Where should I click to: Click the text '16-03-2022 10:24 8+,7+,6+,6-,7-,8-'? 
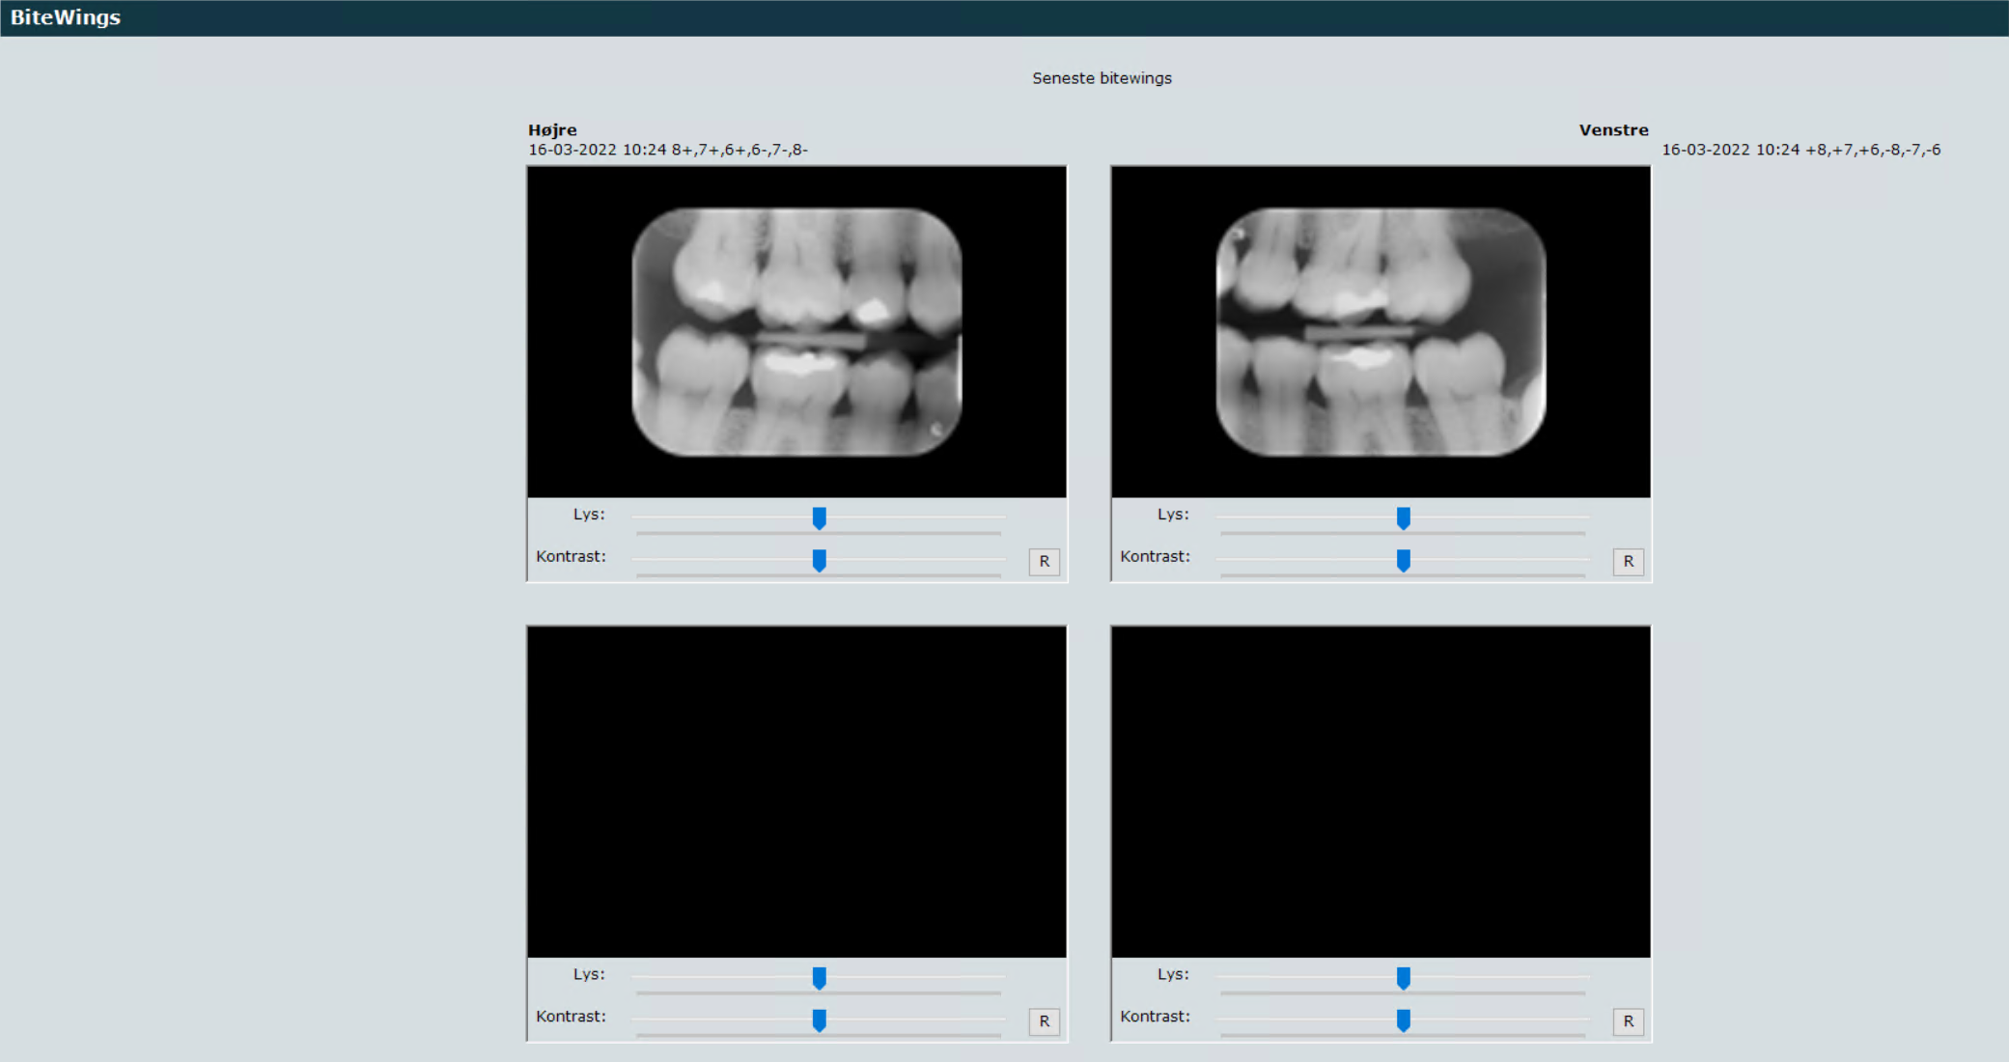coord(668,150)
